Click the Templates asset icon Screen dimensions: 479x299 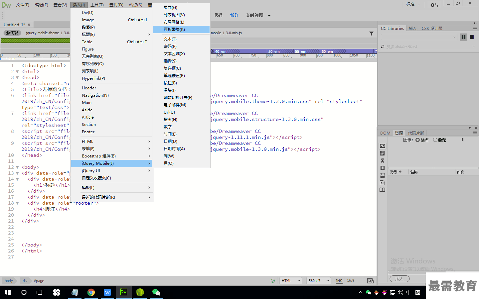[383, 183]
